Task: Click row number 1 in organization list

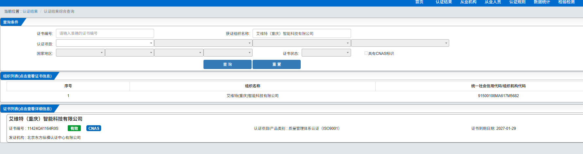Action: point(68,96)
